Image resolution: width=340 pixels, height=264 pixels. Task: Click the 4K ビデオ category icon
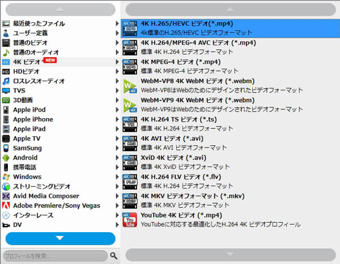pos(6,62)
